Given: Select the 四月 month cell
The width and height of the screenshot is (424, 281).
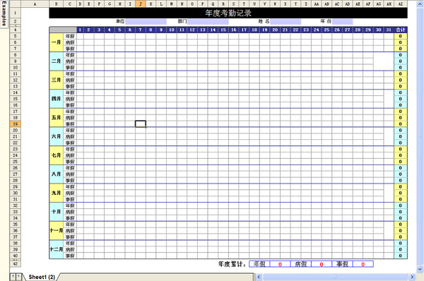Looking at the screenshot, I should [x=57, y=99].
